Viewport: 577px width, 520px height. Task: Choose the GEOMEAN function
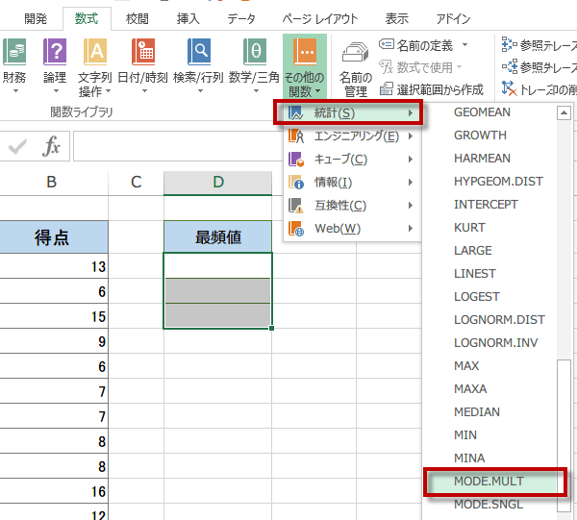click(482, 112)
